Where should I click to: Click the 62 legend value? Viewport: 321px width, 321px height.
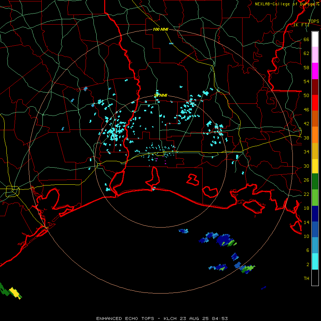click(x=306, y=53)
